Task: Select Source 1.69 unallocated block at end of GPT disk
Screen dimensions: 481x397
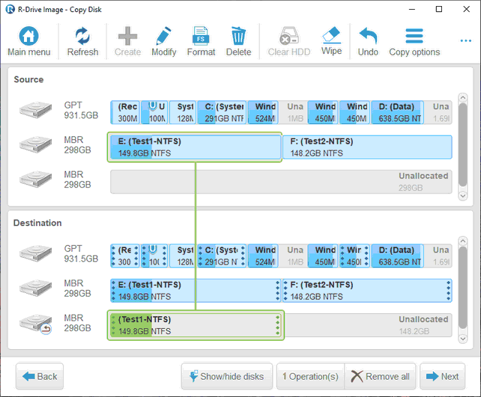Action: point(438,112)
